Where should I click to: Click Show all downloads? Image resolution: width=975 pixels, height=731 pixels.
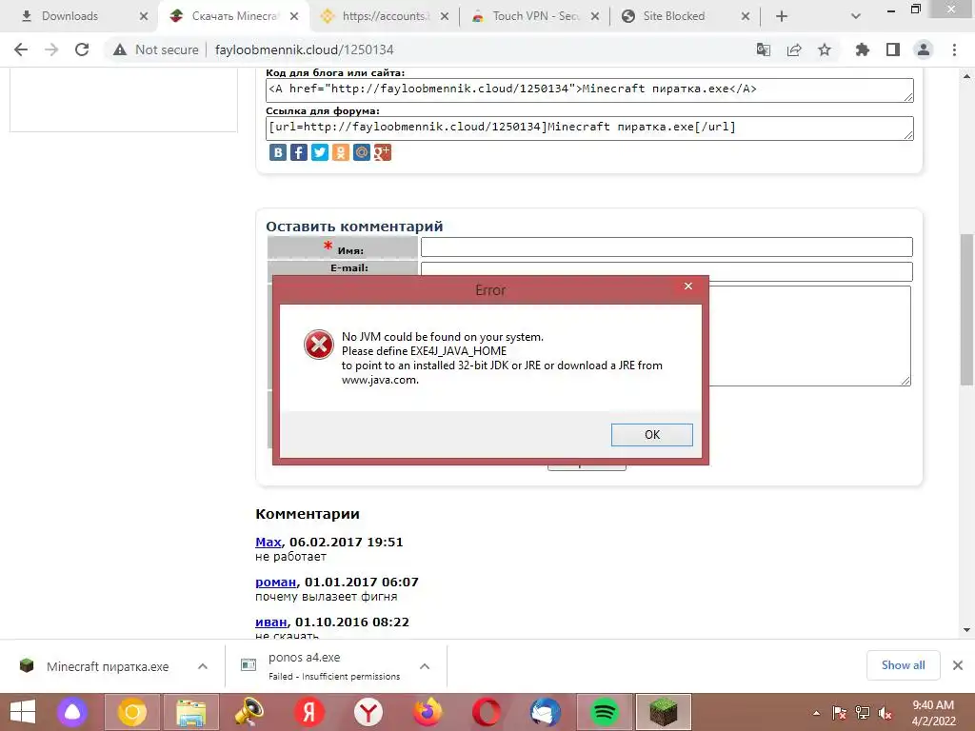tap(903, 665)
